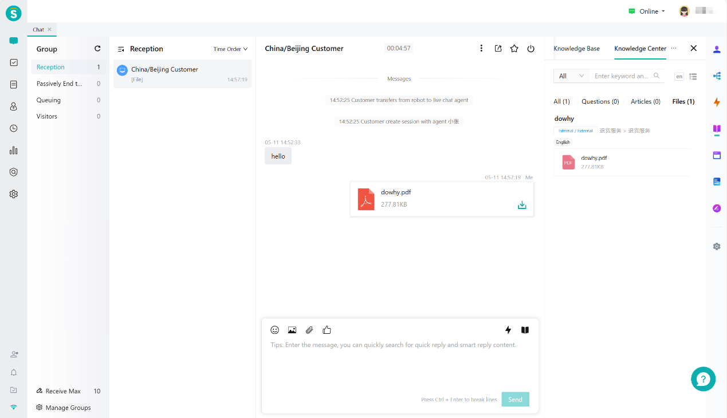The height and width of the screenshot is (418, 727).
Task: Click the transfer session icon
Action: pos(498,49)
